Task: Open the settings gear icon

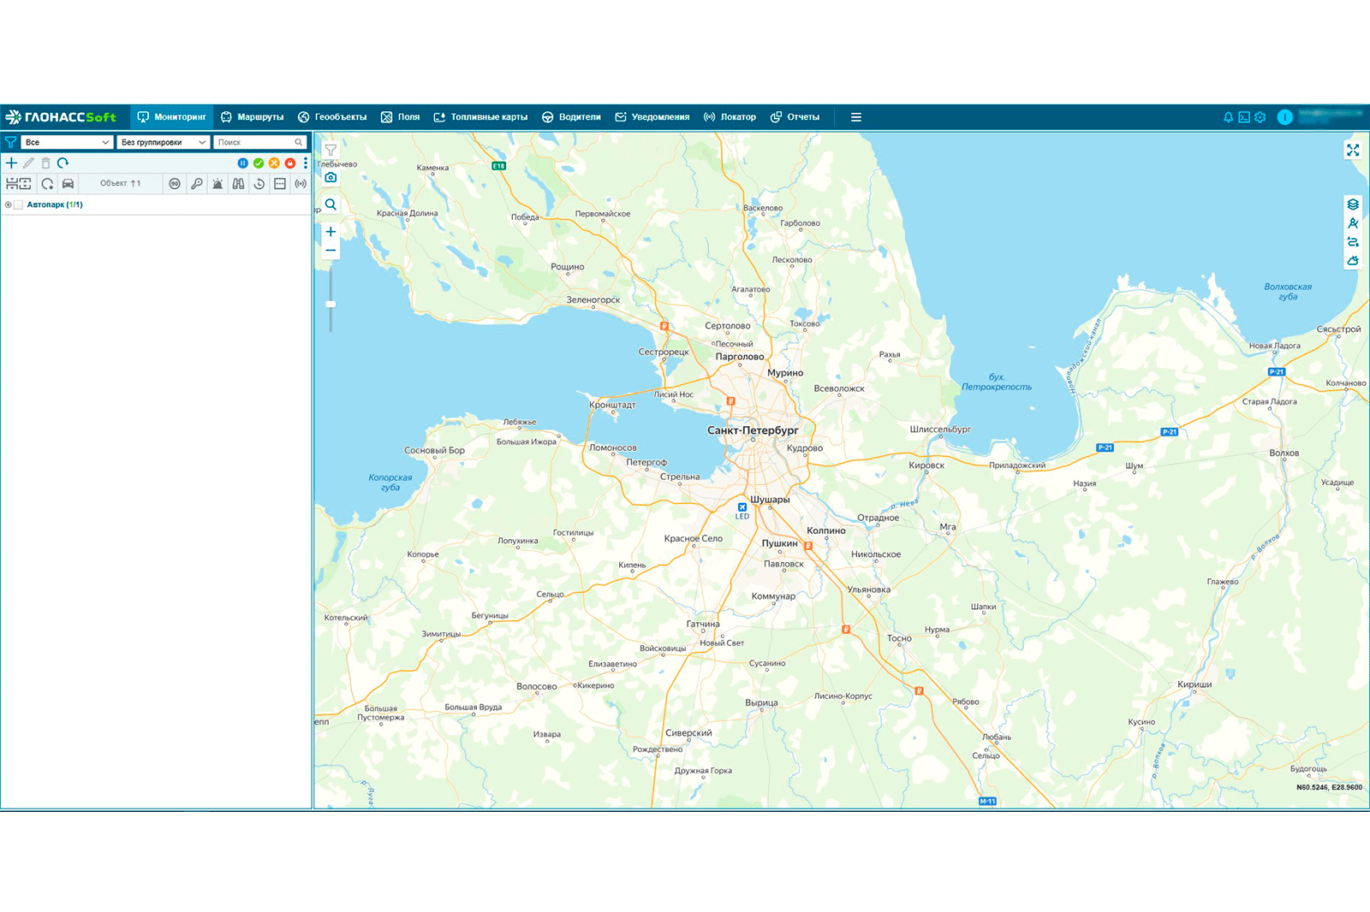Action: [x=1260, y=117]
